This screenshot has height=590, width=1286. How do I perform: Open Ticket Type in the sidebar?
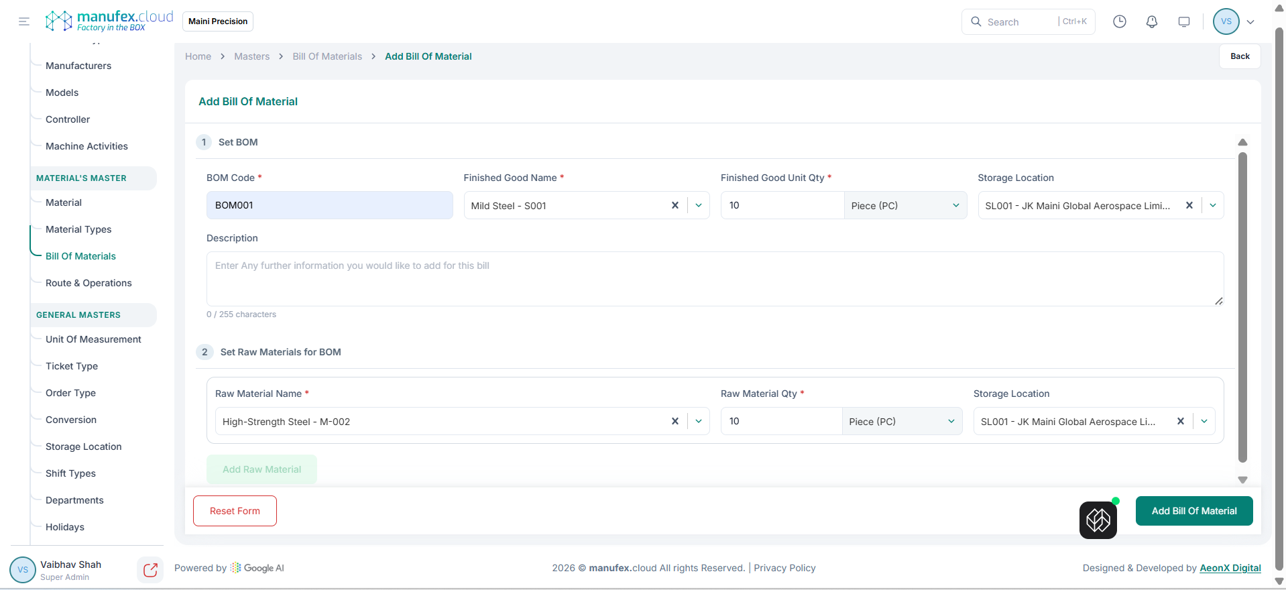coord(72,366)
